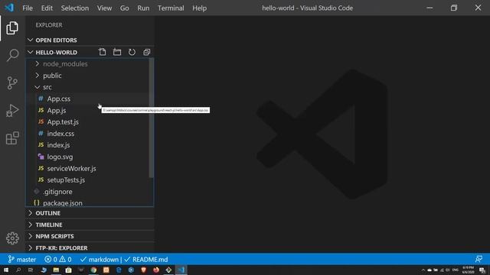Open Firefox from the taskbar
This screenshot has width=490, height=275.
156,270
